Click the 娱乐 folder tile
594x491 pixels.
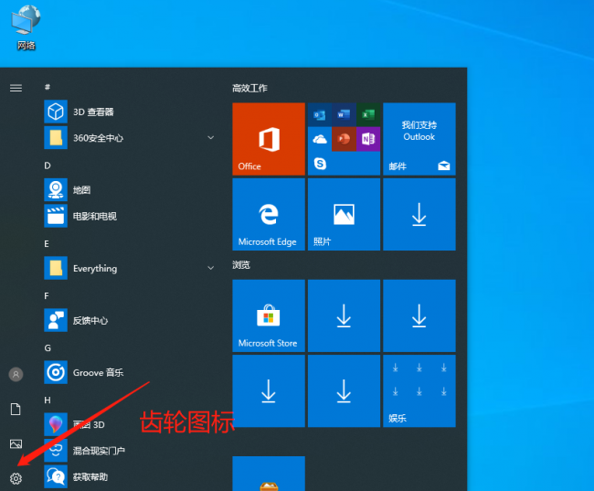tap(419, 391)
